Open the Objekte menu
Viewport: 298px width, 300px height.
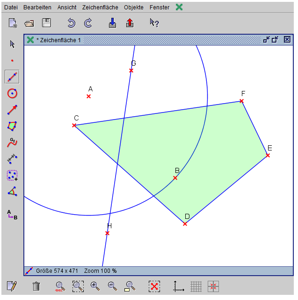click(134, 7)
